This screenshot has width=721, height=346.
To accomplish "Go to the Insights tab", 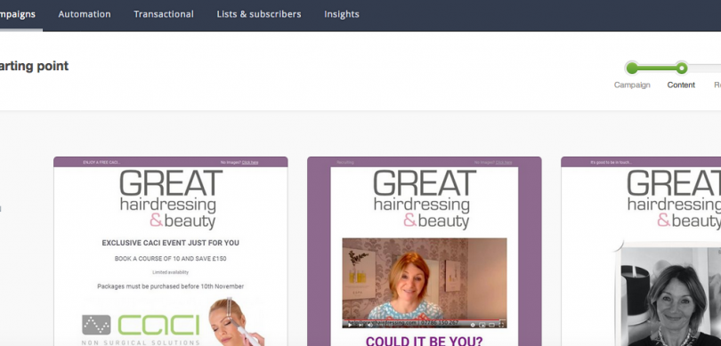I will click(342, 14).
